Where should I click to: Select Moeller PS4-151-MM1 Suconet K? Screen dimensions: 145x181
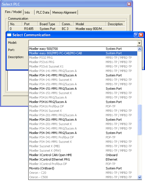(83, 93)
